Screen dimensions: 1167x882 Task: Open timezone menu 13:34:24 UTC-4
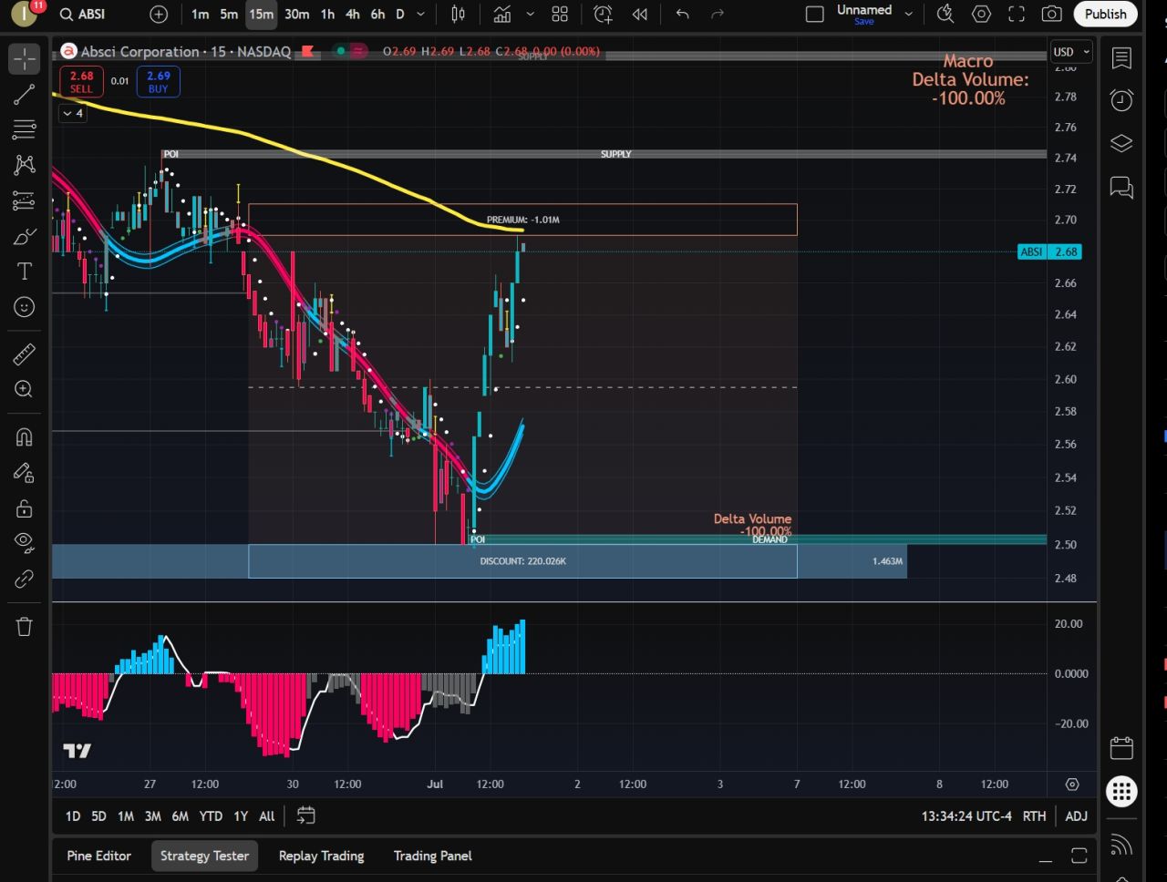[x=966, y=816]
